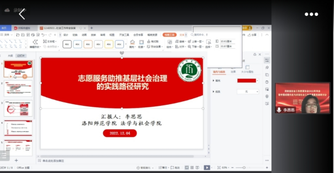Click the 格式刷 format painter

153,41
